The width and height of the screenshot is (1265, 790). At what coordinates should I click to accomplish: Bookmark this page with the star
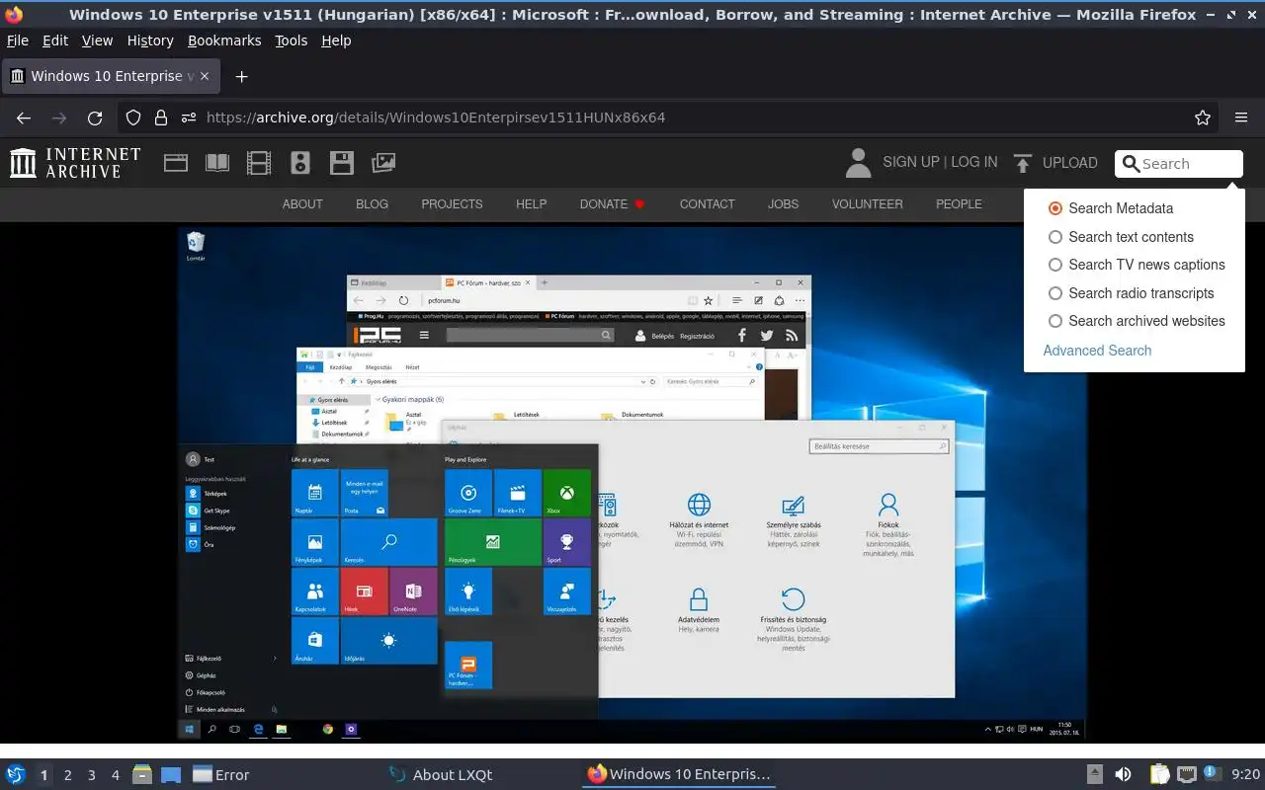tap(1203, 118)
